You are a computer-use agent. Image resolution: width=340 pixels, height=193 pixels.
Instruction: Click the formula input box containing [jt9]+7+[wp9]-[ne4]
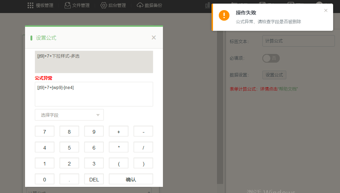coord(94,94)
